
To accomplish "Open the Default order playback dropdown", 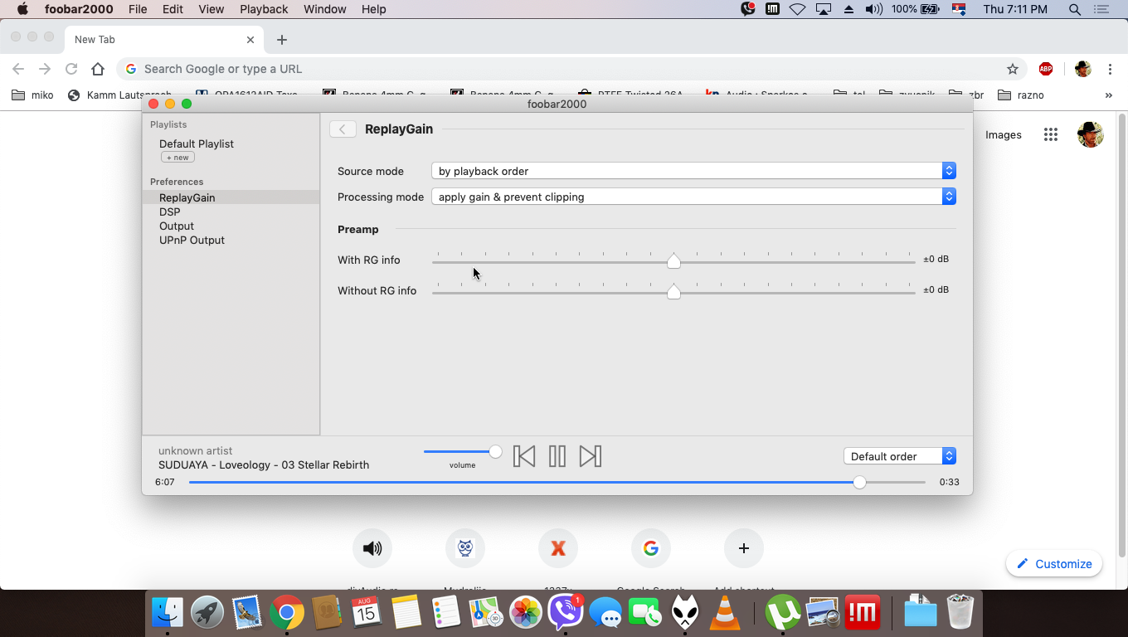I will tap(900, 456).
